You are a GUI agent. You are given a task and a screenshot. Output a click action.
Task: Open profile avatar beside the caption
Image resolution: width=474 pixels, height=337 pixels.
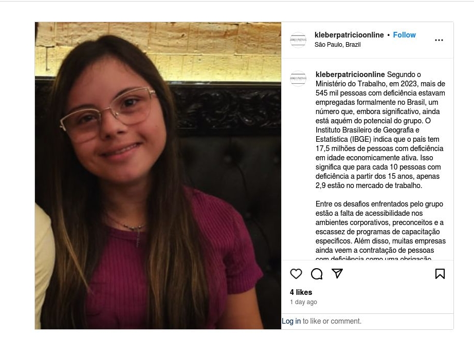click(298, 79)
